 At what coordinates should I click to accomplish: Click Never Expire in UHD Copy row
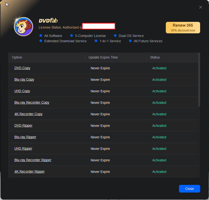coord(100,91)
